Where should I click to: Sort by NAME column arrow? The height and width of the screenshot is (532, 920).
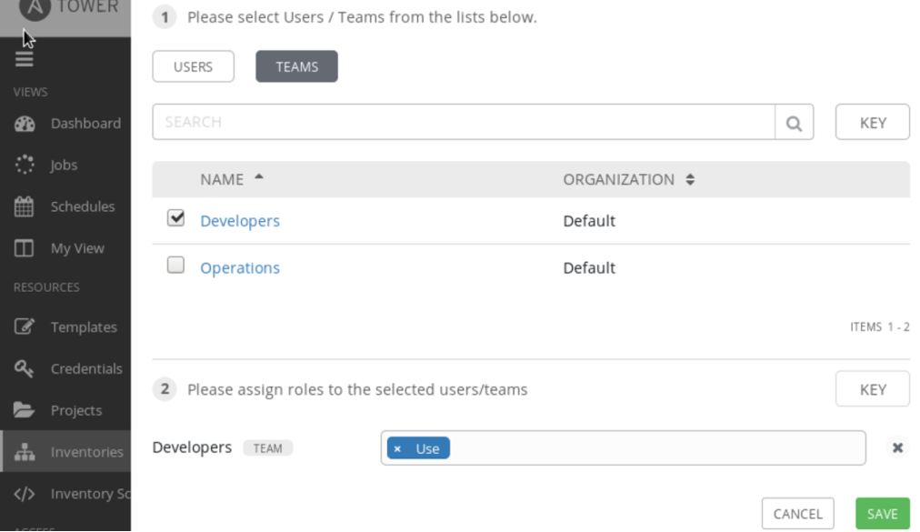click(259, 178)
